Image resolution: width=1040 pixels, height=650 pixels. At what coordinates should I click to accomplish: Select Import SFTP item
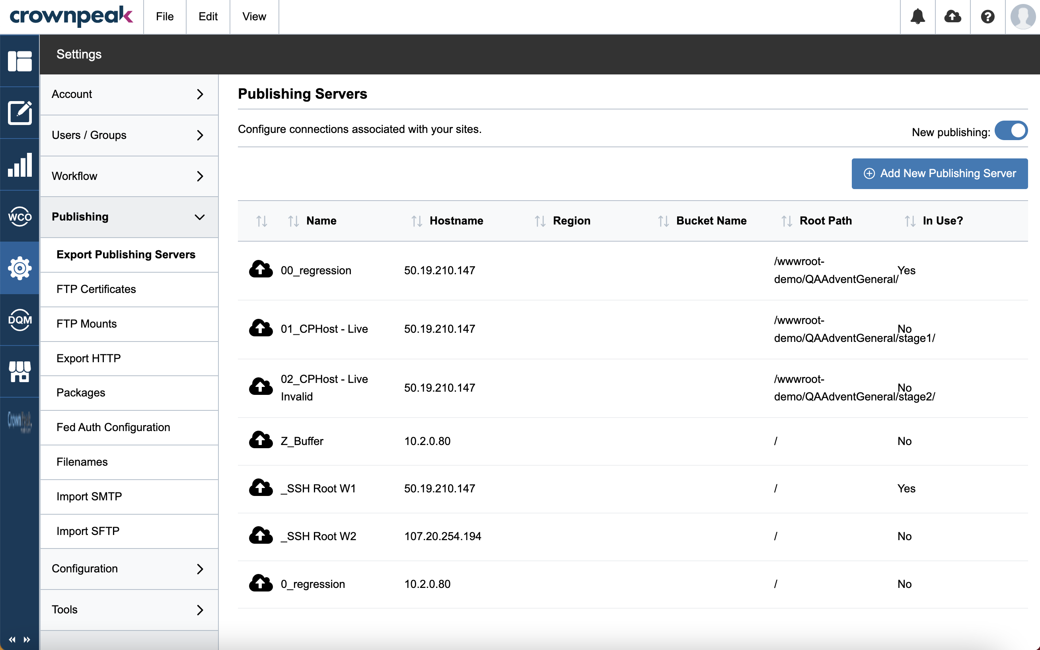pos(129,531)
